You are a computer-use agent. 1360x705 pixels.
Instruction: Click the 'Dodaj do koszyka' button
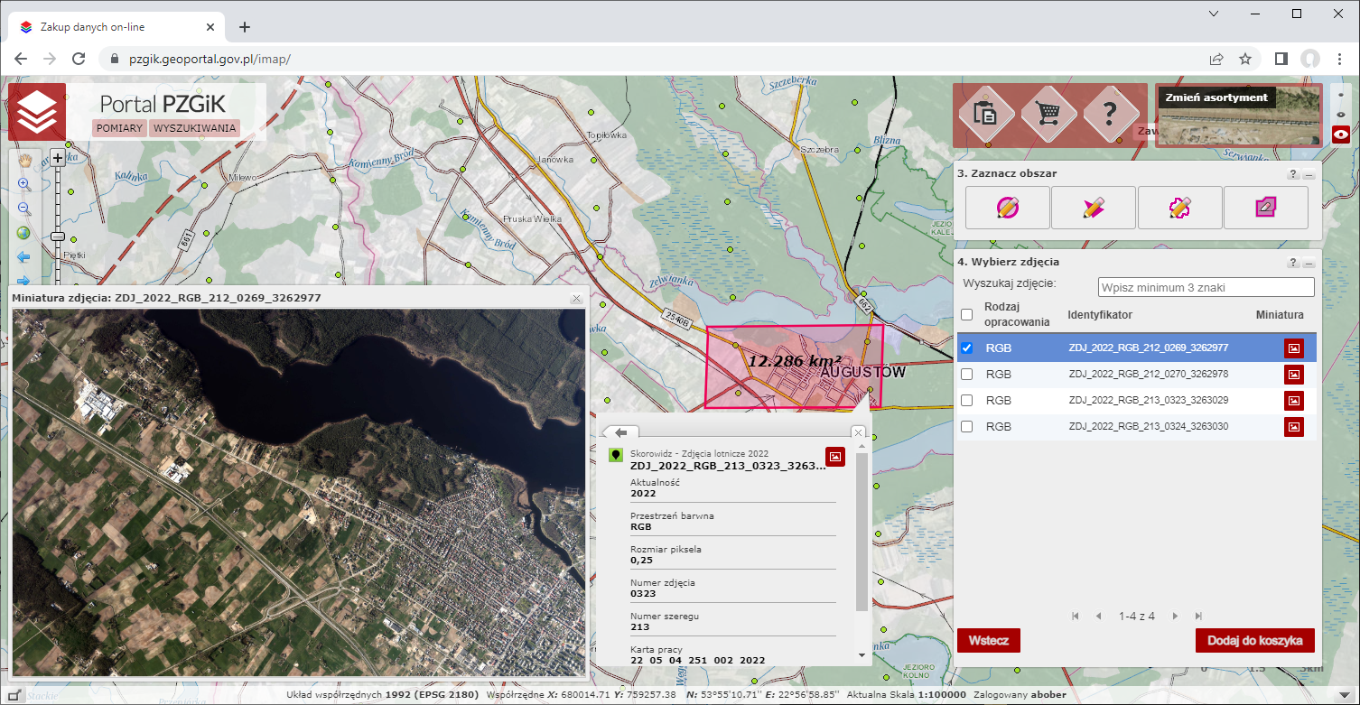(1254, 640)
